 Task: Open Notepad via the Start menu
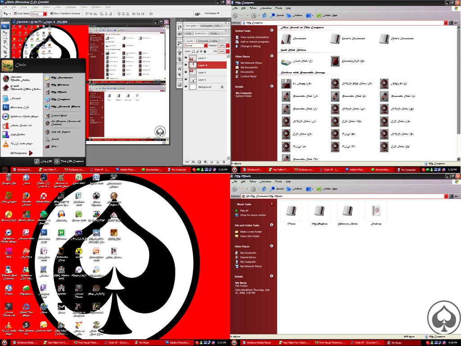coord(15,98)
